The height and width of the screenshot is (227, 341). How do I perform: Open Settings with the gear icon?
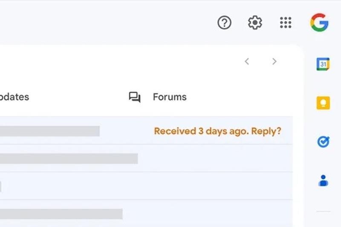tap(255, 23)
